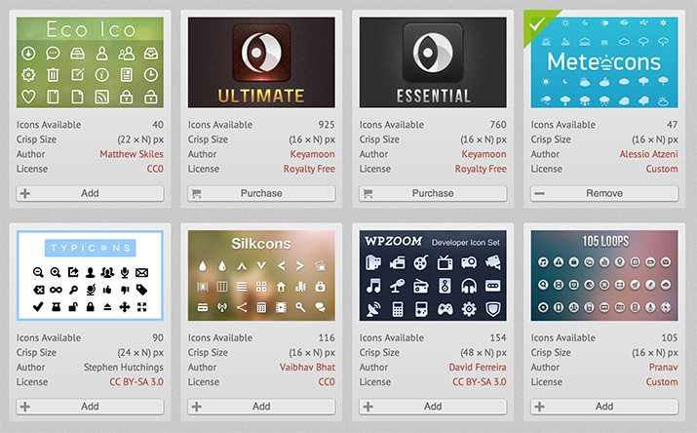Open Royalty Free license on Essential card
The image size is (697, 433).
481,169
